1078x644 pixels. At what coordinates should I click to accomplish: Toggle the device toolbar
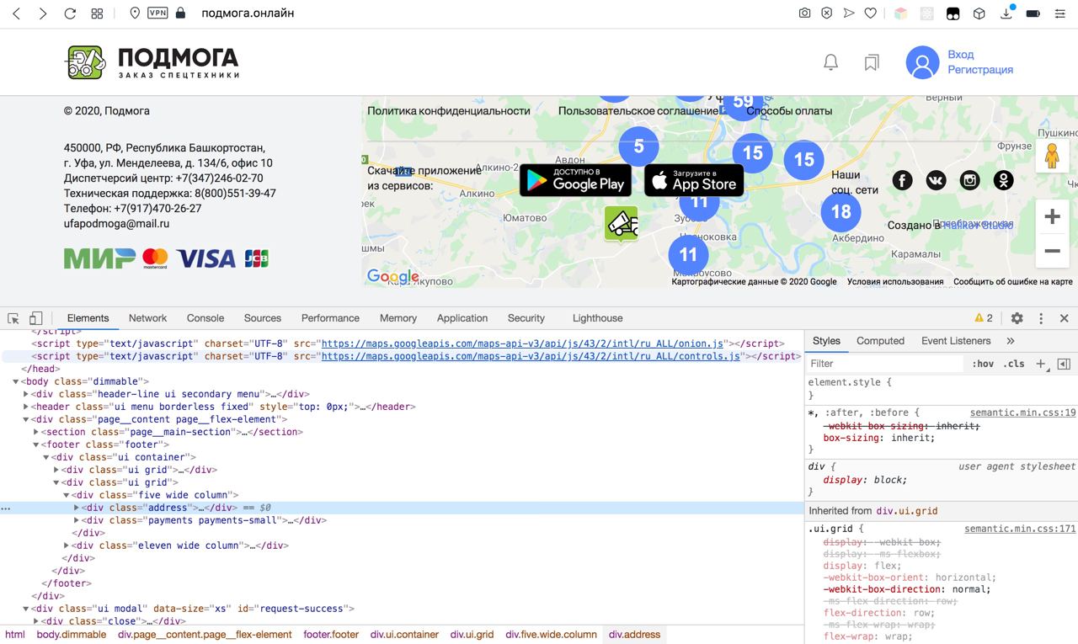[35, 318]
